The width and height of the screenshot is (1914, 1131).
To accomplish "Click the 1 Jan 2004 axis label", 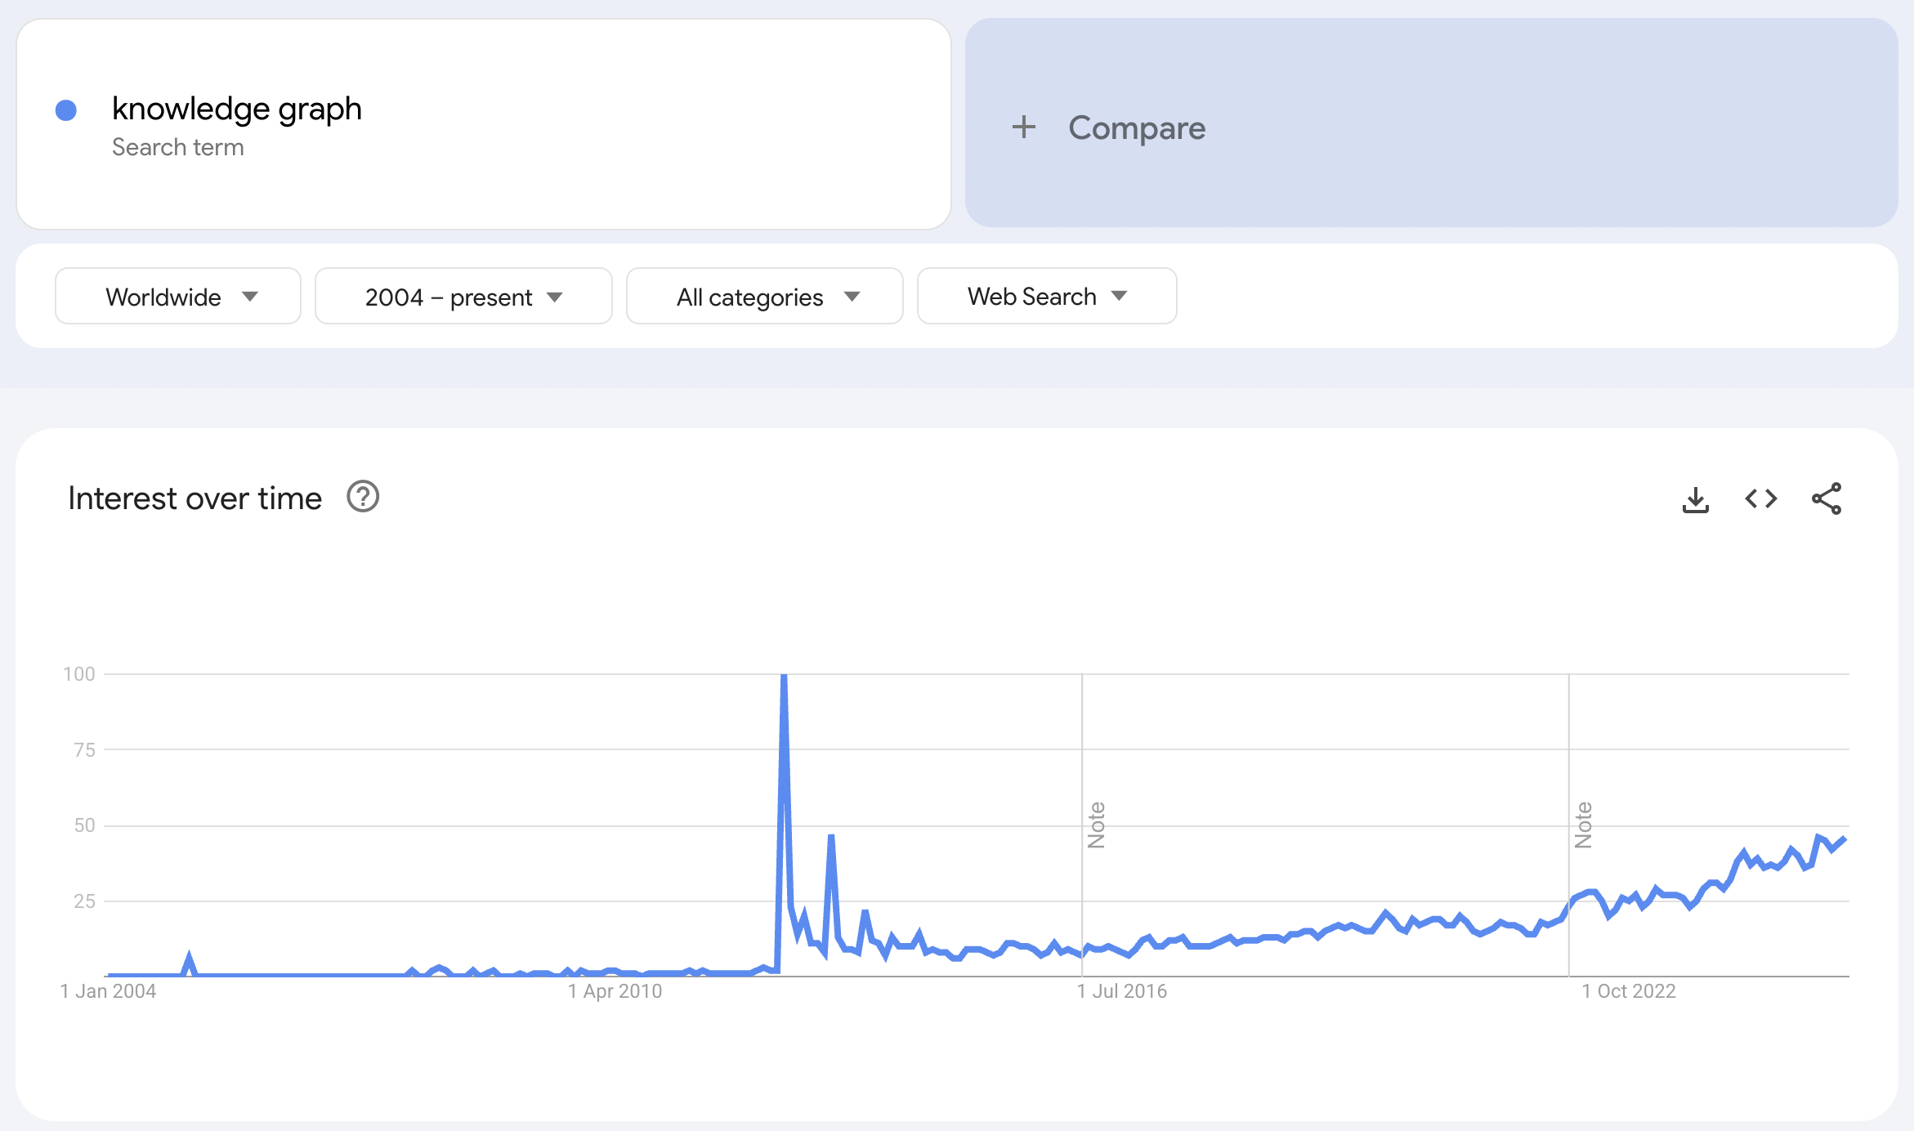I will (109, 991).
